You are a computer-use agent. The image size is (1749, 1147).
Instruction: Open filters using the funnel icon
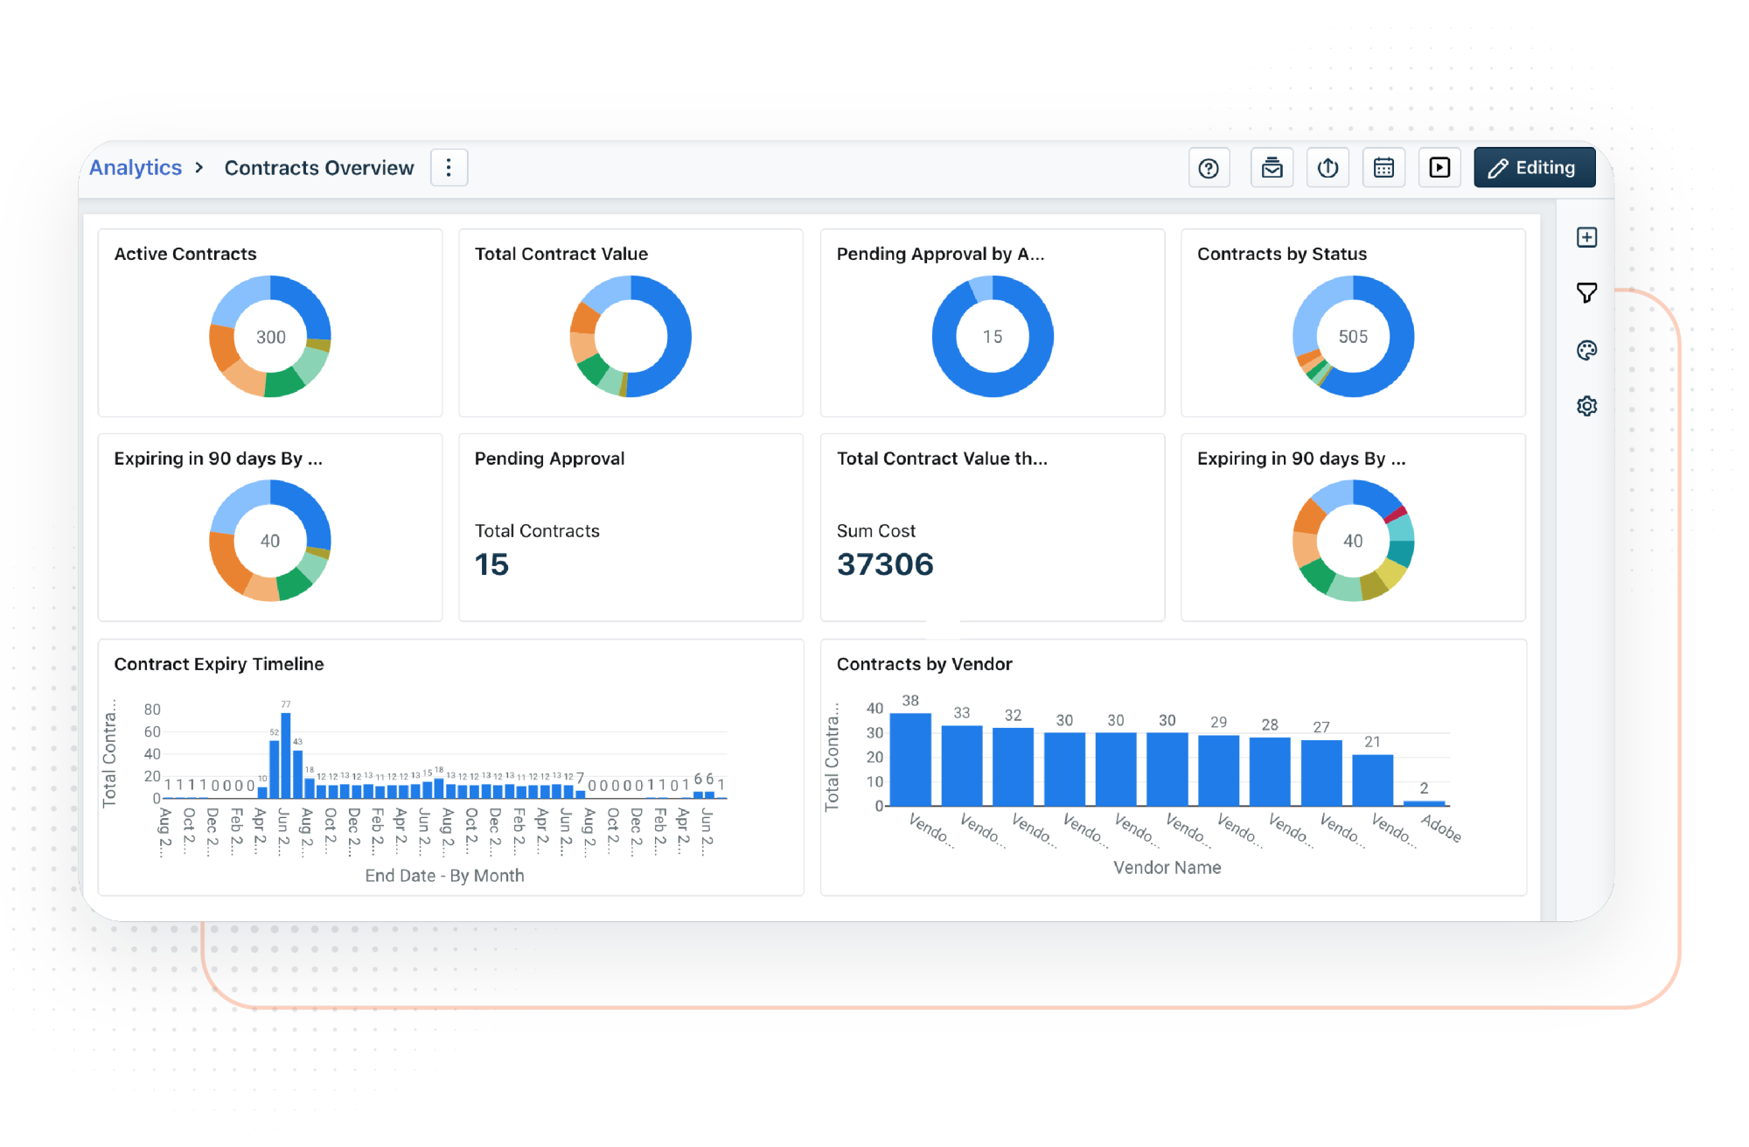click(1586, 293)
